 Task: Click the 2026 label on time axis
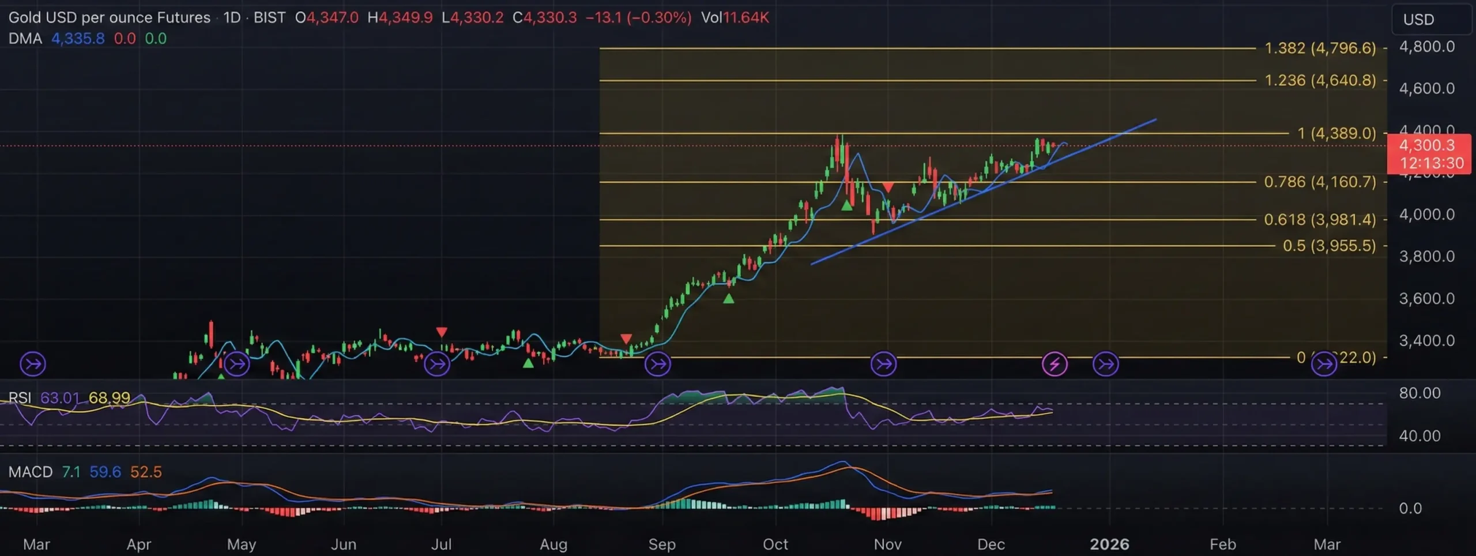tap(1109, 544)
